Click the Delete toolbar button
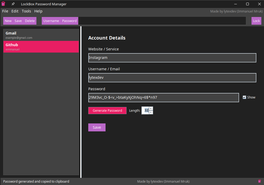This screenshot has width=264, height=185. point(30,21)
